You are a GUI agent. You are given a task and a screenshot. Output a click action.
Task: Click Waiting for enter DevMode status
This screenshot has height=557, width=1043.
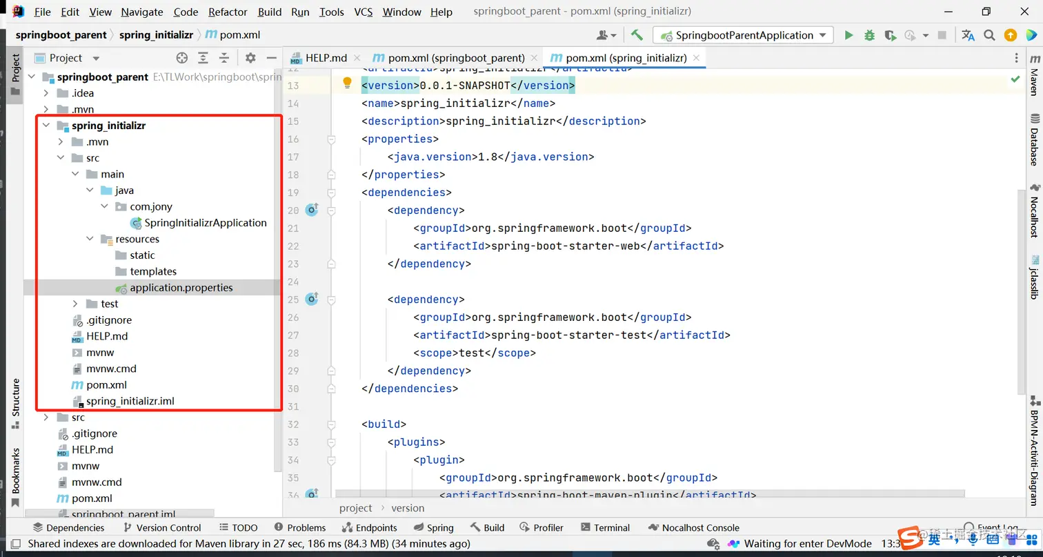tap(799, 544)
